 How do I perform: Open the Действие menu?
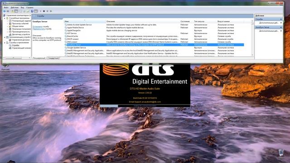(14, 8)
